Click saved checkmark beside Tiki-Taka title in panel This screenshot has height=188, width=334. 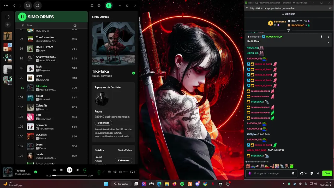coord(134,73)
